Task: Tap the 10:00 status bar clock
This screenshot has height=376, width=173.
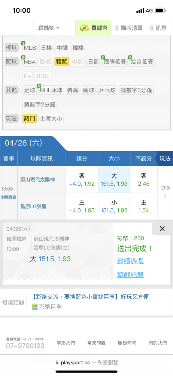Action: pyautogui.click(x=21, y=11)
